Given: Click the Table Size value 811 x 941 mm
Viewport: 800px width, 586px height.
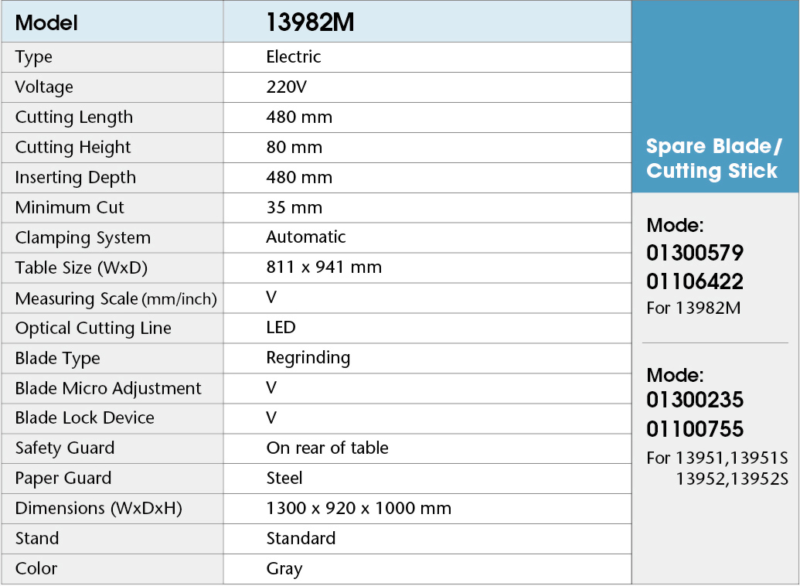Looking at the screenshot, I should (x=324, y=267).
